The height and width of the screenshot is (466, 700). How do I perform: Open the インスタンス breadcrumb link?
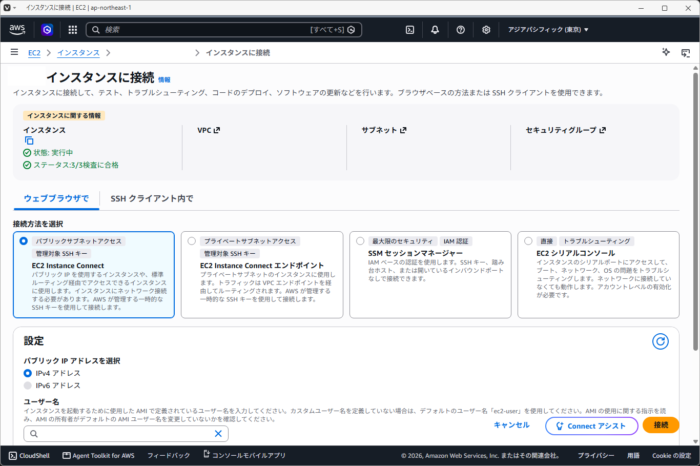coord(78,53)
